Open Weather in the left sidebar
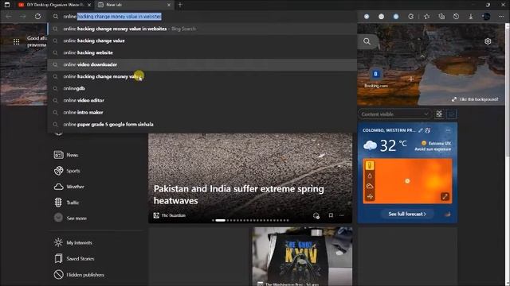 (69, 187)
